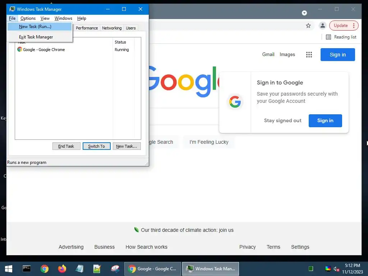
Task: Click the New Task... button
Action: pos(127,146)
